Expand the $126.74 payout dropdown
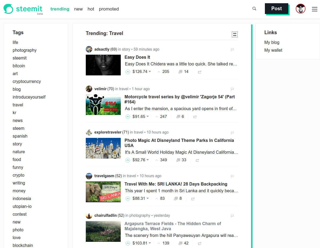 [150, 72]
